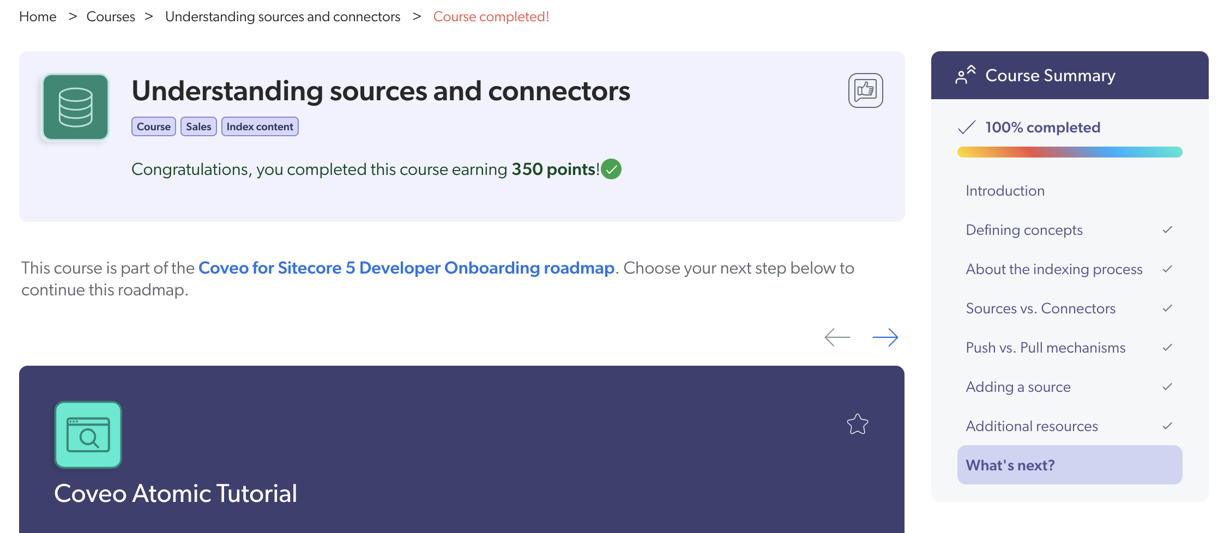Click the Coveo Atomic Tutorial search-window icon
Viewport: 1218px width, 533px height.
88,435
